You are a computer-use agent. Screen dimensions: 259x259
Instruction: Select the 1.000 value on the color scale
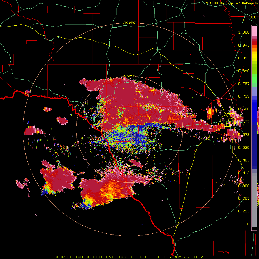coord(244,32)
